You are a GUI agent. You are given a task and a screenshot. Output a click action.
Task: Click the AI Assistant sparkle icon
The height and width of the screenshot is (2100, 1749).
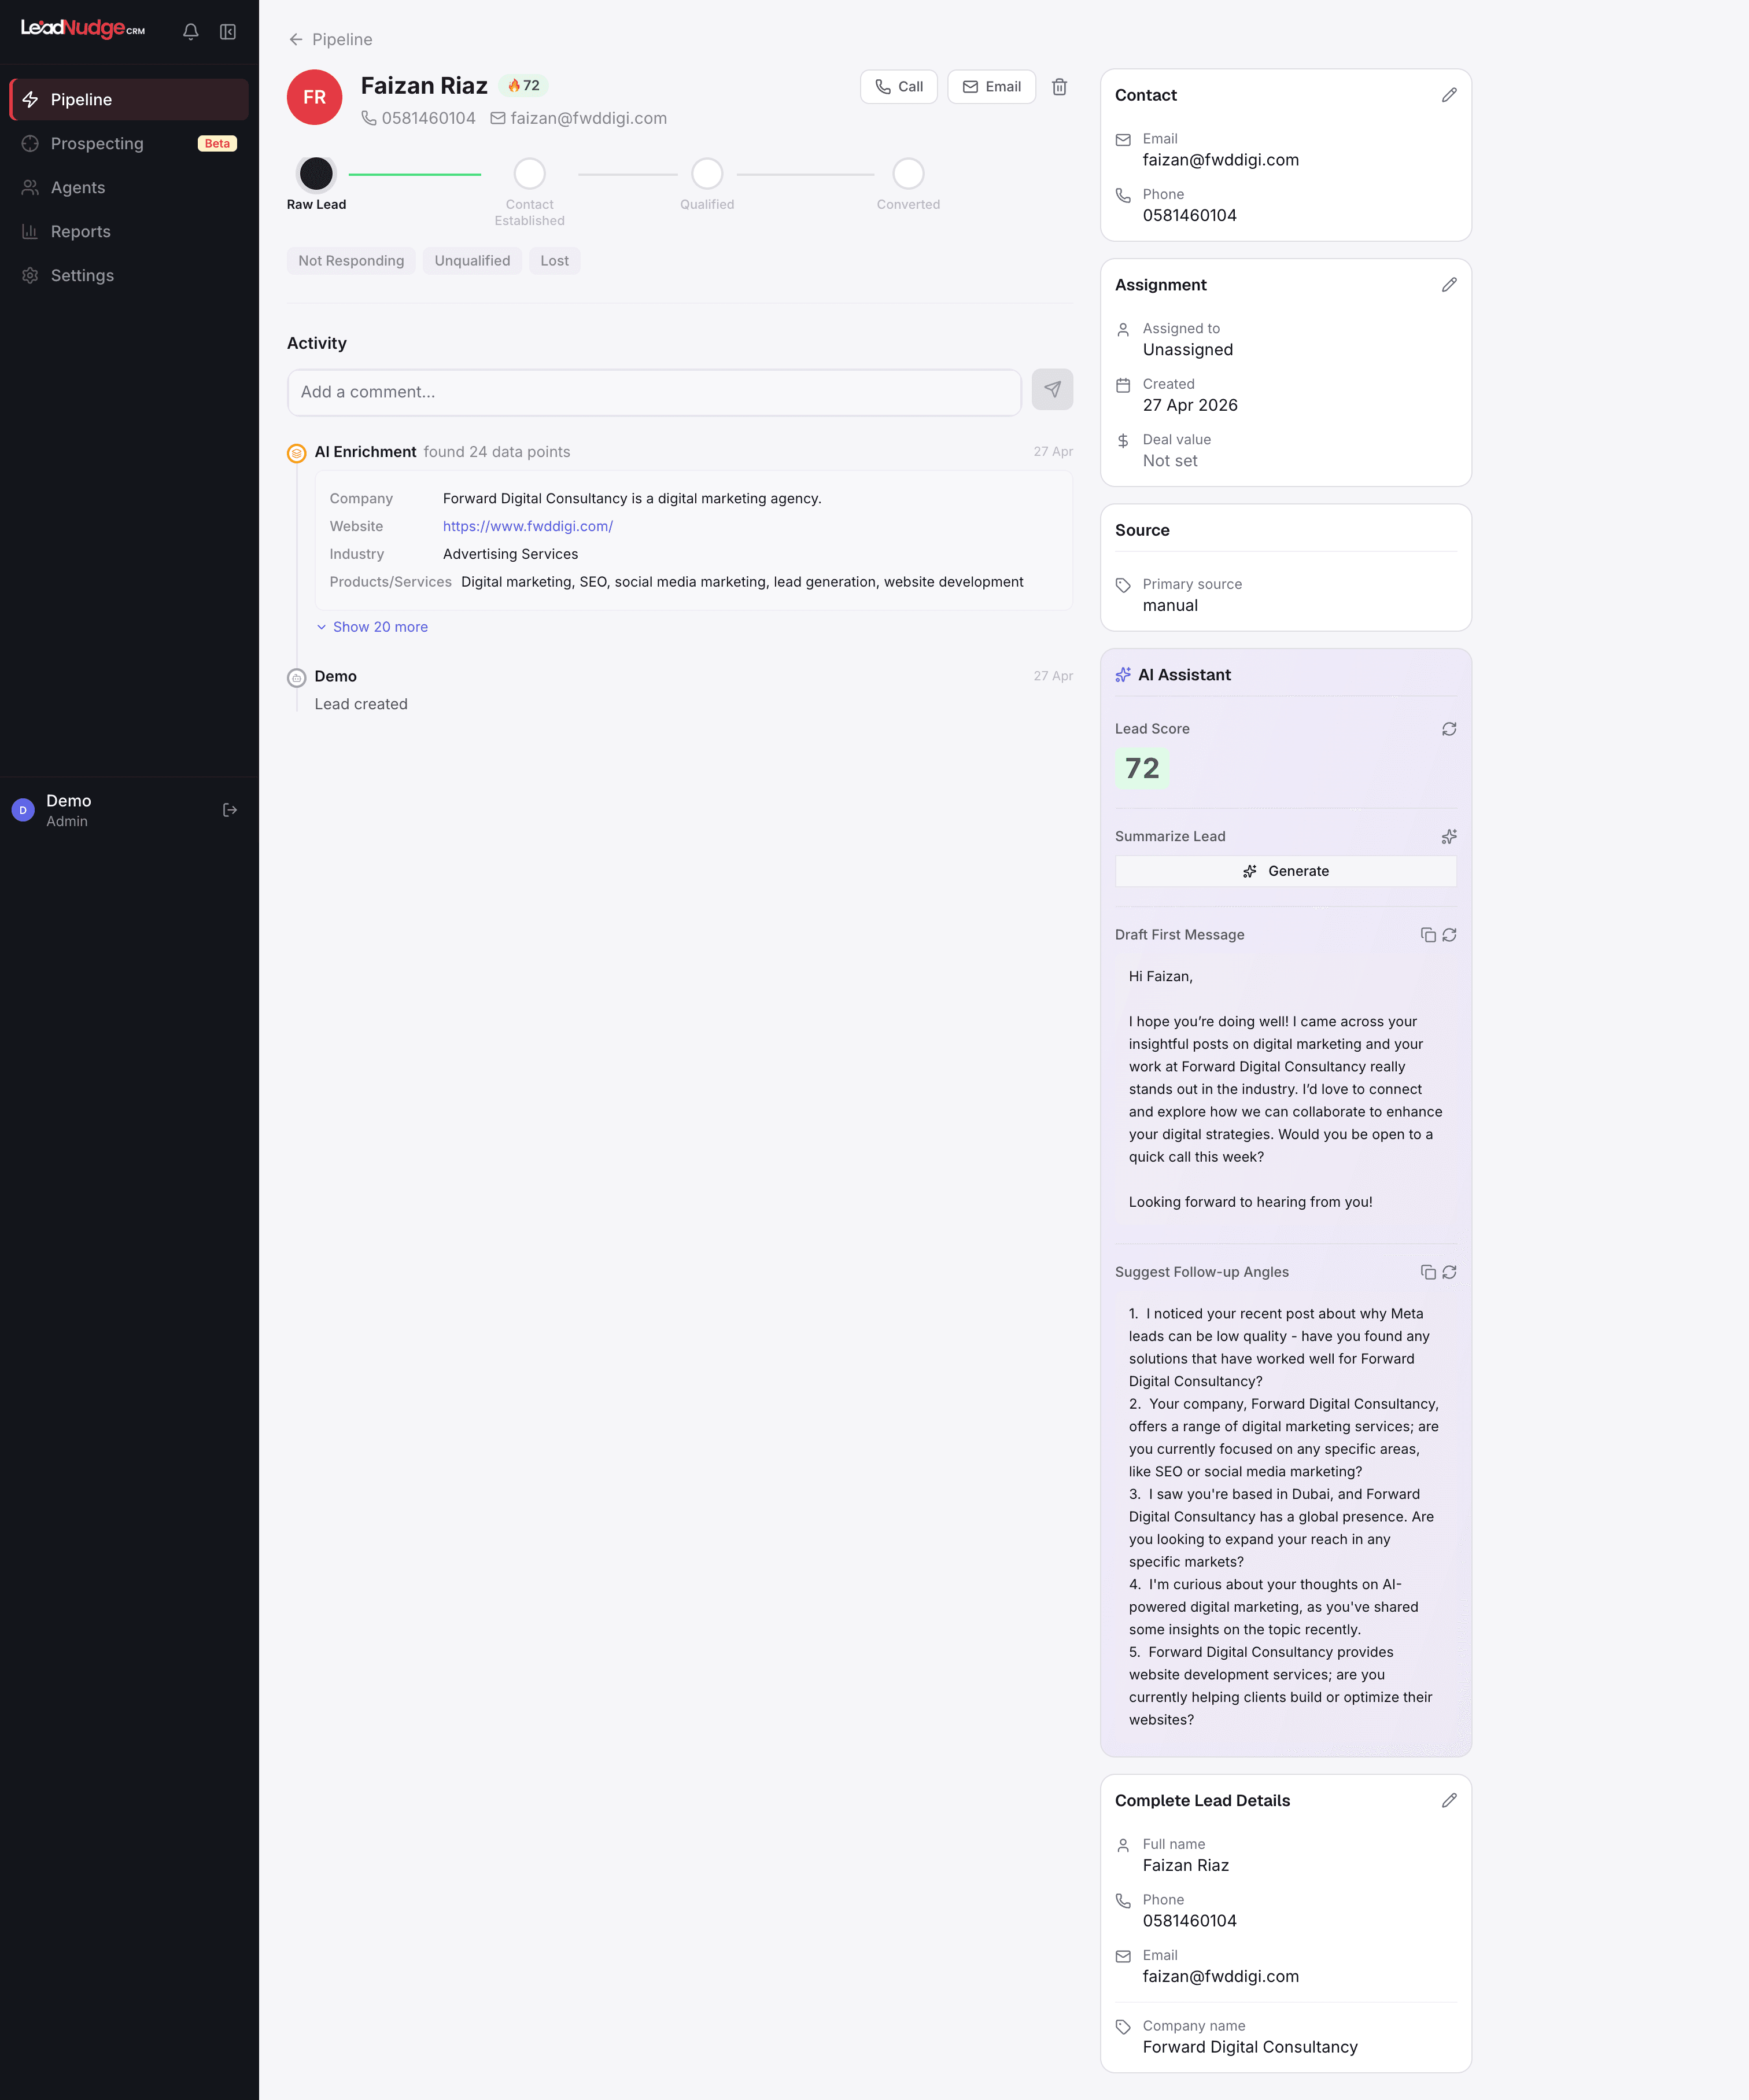[1123, 675]
